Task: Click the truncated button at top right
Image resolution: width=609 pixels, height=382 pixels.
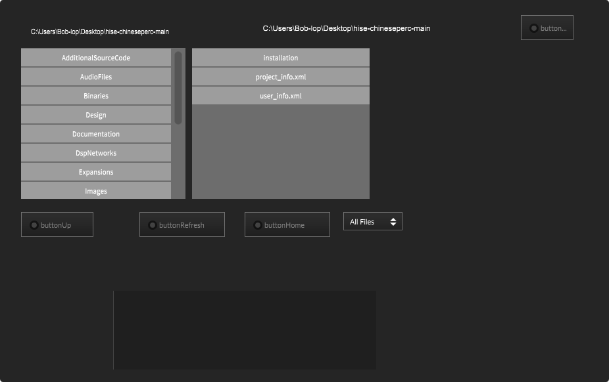Action: coord(547,28)
